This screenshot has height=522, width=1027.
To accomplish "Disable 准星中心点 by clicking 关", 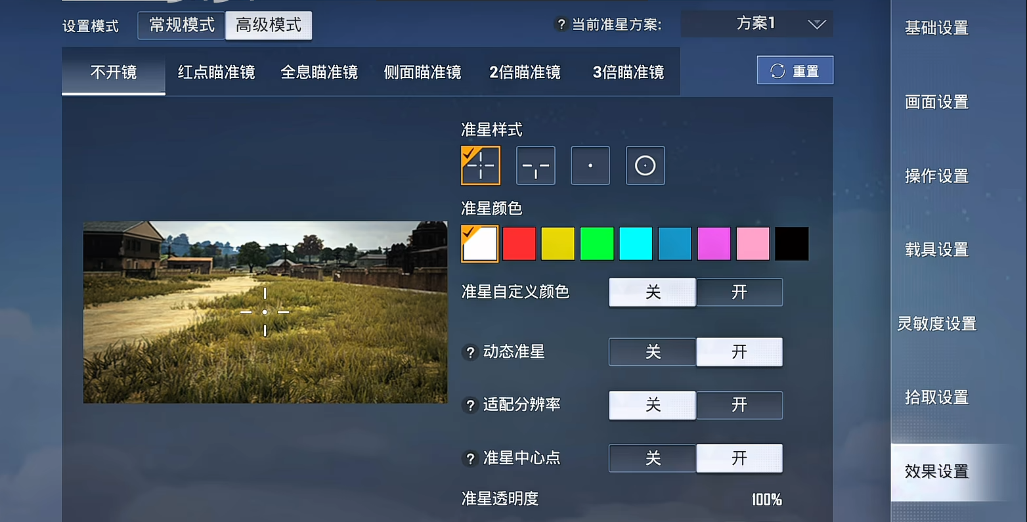I will click(652, 458).
